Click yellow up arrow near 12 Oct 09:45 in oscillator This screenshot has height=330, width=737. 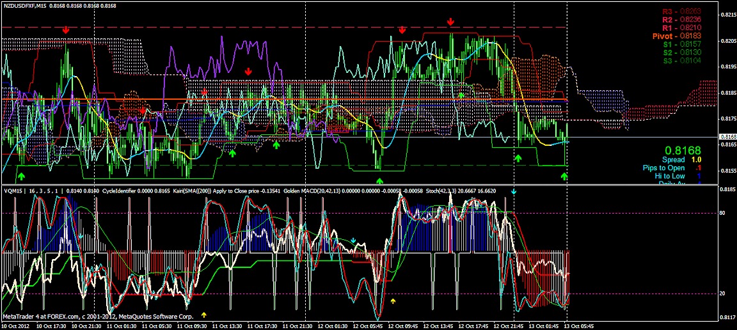click(x=393, y=300)
